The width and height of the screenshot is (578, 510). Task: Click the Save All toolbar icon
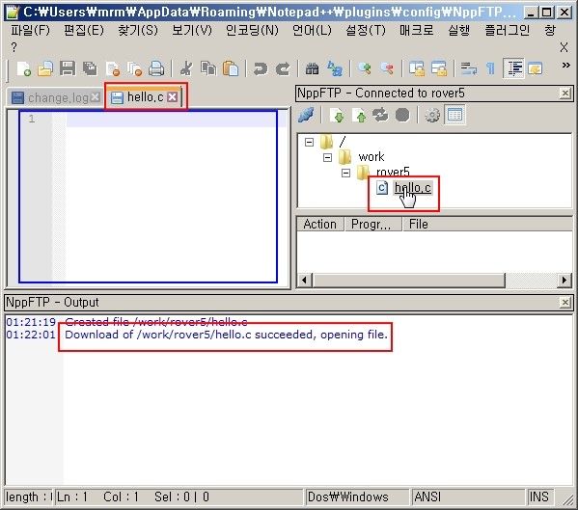pos(90,68)
